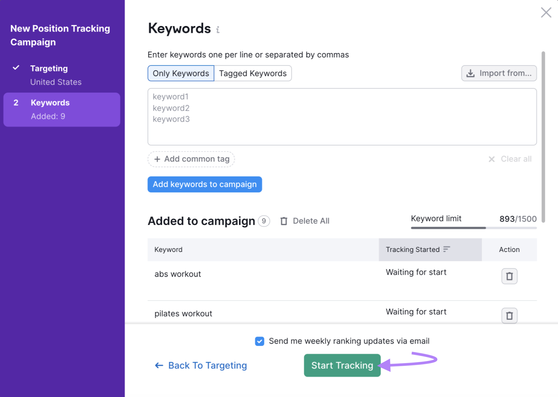Click the Import from download icon

click(471, 73)
